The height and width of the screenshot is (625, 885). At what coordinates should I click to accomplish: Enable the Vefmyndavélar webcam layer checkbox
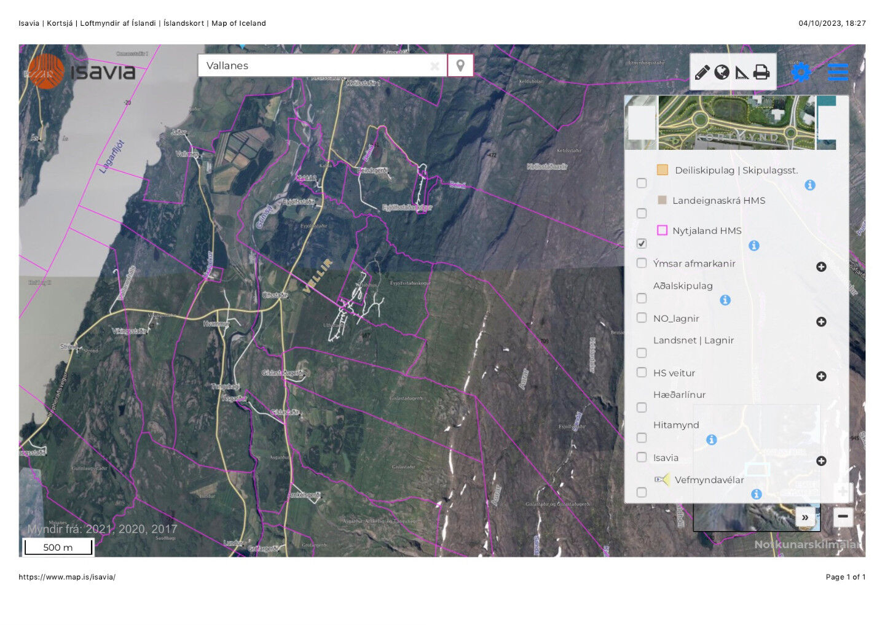click(642, 492)
